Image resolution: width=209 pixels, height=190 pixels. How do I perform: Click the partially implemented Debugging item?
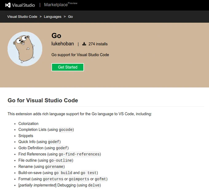[60, 185]
